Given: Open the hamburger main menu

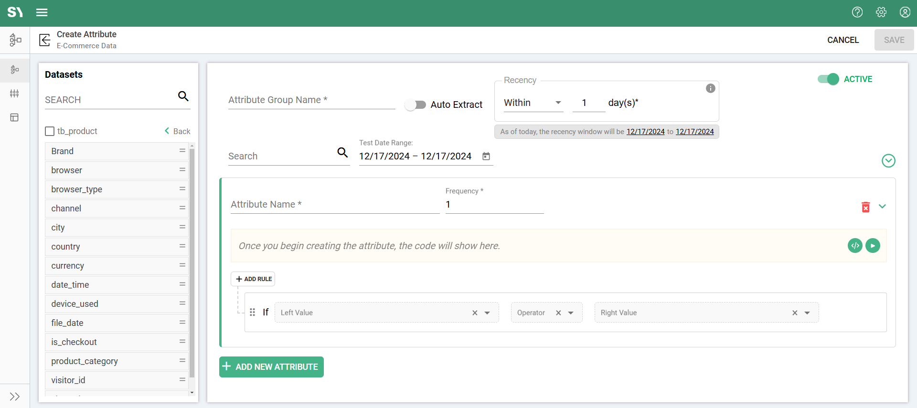Looking at the screenshot, I should coord(42,12).
